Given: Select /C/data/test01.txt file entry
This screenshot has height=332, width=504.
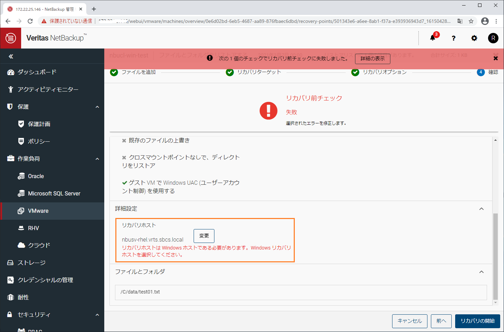Looking at the screenshot, I should click(301, 292).
